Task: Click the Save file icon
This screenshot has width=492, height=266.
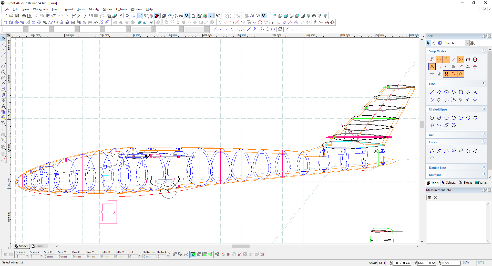Action: (x=17, y=16)
